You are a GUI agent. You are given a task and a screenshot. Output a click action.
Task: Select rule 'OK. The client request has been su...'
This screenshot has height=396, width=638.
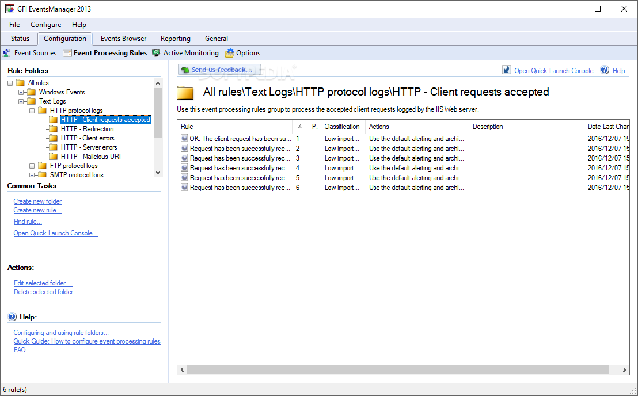[x=240, y=139]
